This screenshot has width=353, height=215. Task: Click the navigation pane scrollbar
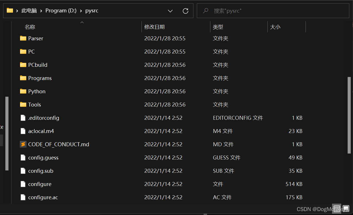(7, 134)
